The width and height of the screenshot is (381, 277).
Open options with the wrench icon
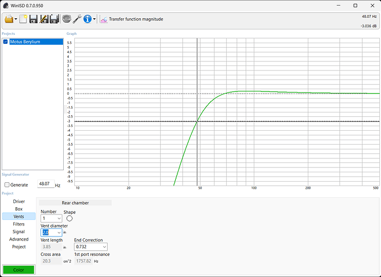click(77, 19)
